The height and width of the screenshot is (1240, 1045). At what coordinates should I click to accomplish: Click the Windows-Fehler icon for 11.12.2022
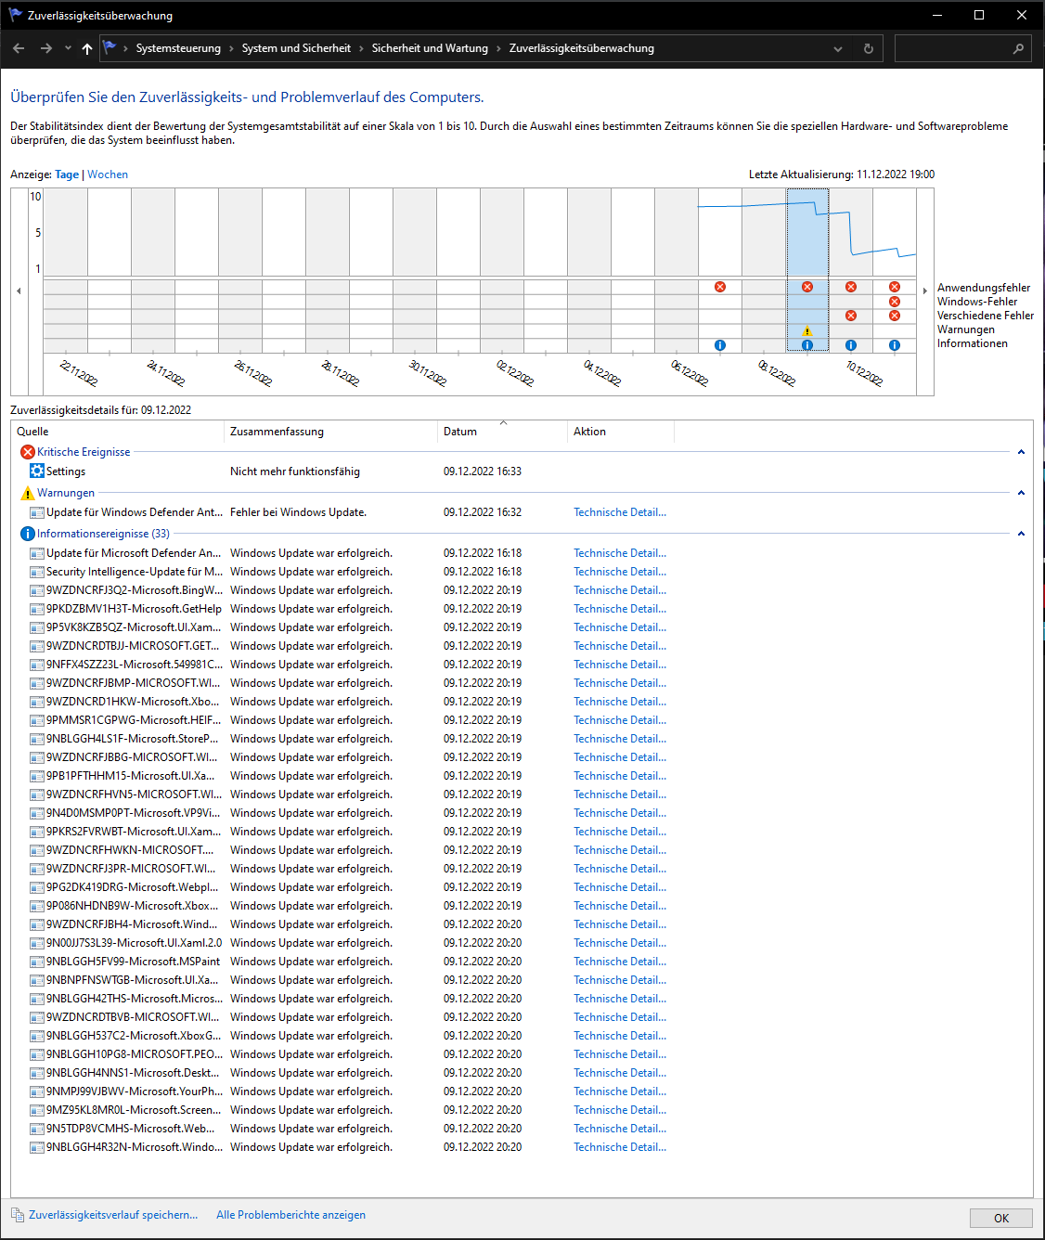[x=895, y=302]
